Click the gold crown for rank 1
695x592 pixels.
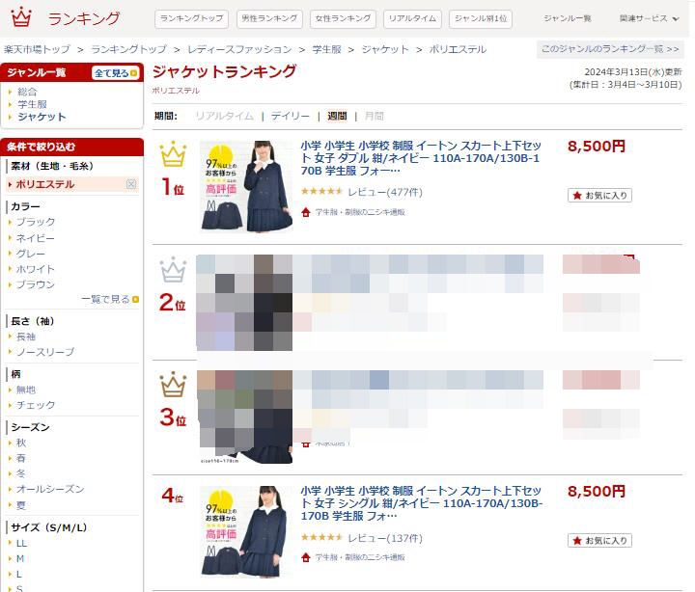pyautogui.click(x=173, y=153)
